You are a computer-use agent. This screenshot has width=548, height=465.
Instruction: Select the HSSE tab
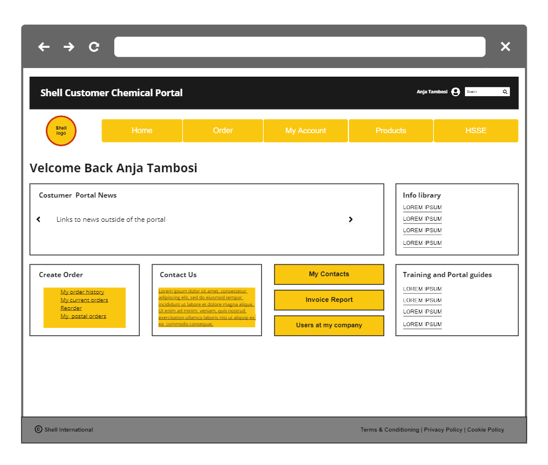pos(475,130)
